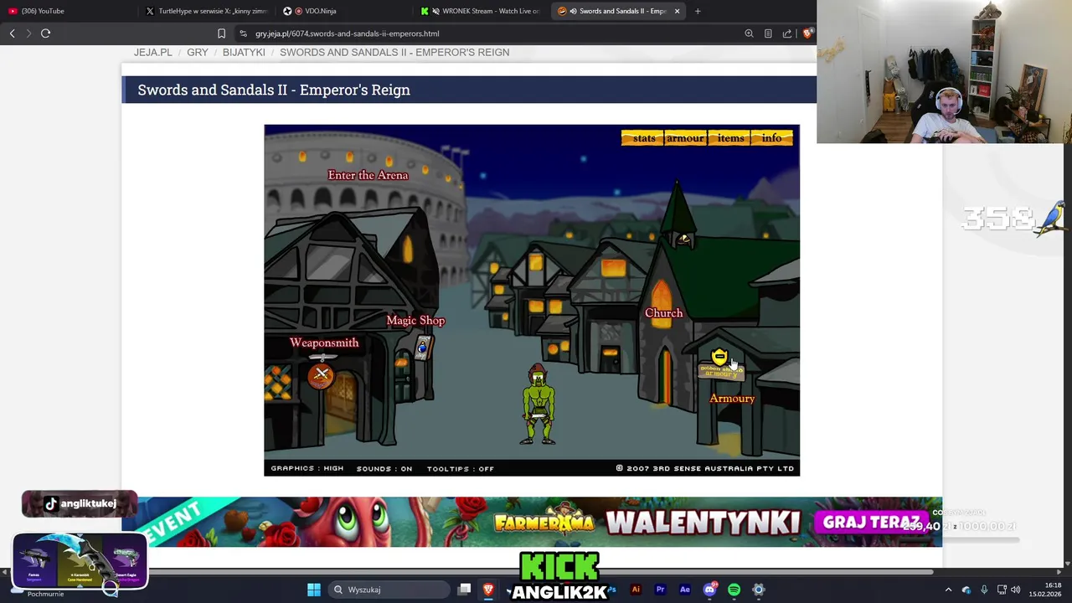Viewport: 1072px width, 603px height.
Task: Open the armour tab in game
Action: 685,138
